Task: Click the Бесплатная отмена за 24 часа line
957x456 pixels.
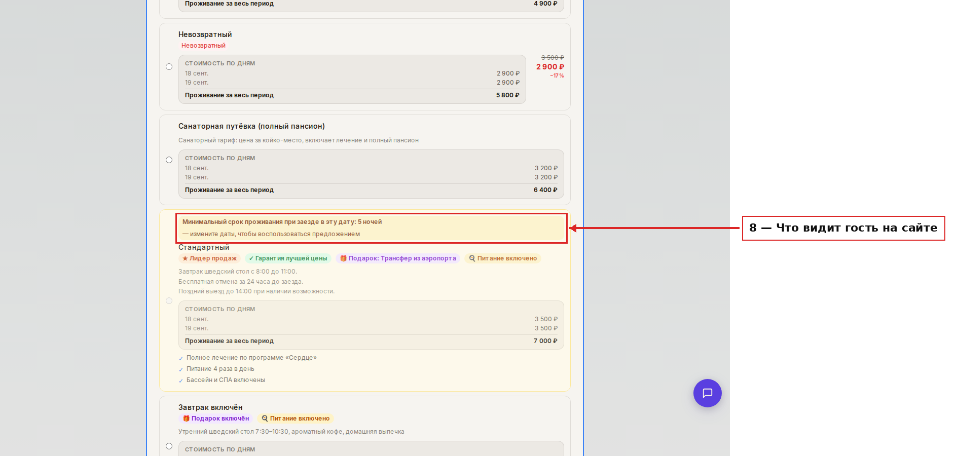Action: coord(241,282)
